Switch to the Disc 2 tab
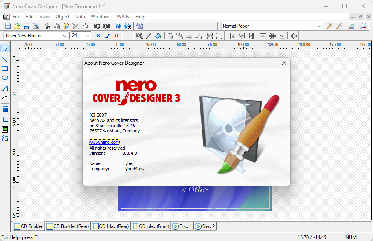 click(x=205, y=226)
